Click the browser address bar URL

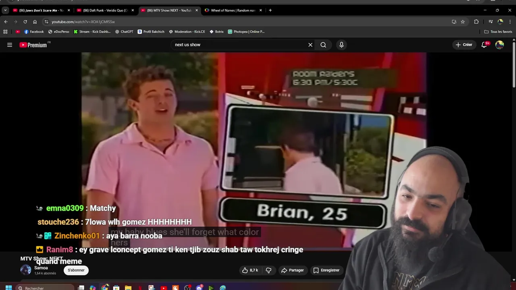(83, 22)
